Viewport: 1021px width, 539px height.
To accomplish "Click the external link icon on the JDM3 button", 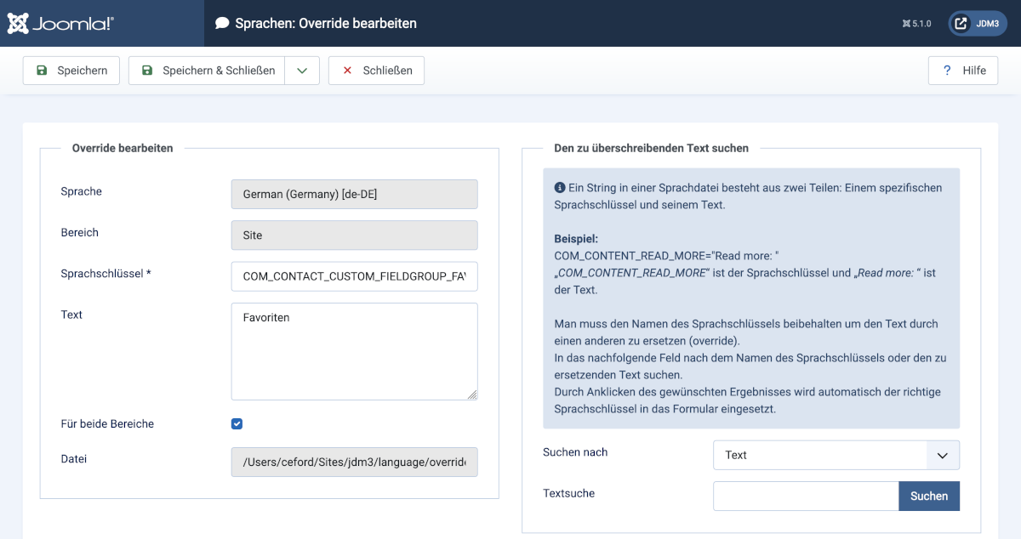I will pos(961,23).
